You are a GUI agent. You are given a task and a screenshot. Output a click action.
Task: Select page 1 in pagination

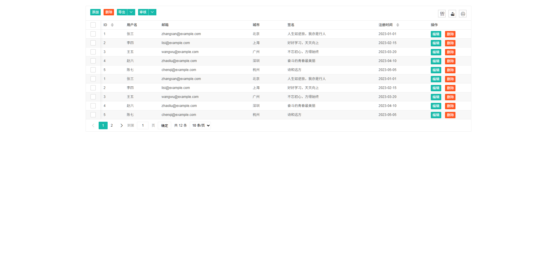103,125
